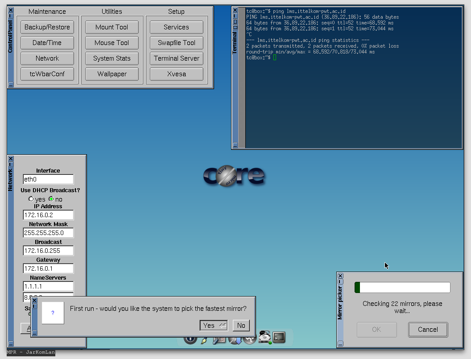Focus the Gateway input field
Image resolution: width=471 pixels, height=359 pixels.
pos(48,268)
